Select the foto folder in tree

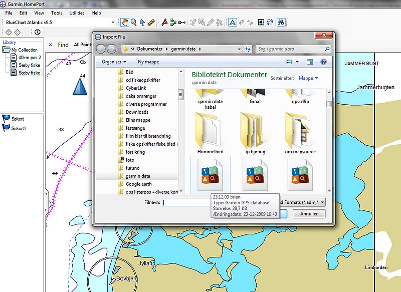tap(130, 160)
